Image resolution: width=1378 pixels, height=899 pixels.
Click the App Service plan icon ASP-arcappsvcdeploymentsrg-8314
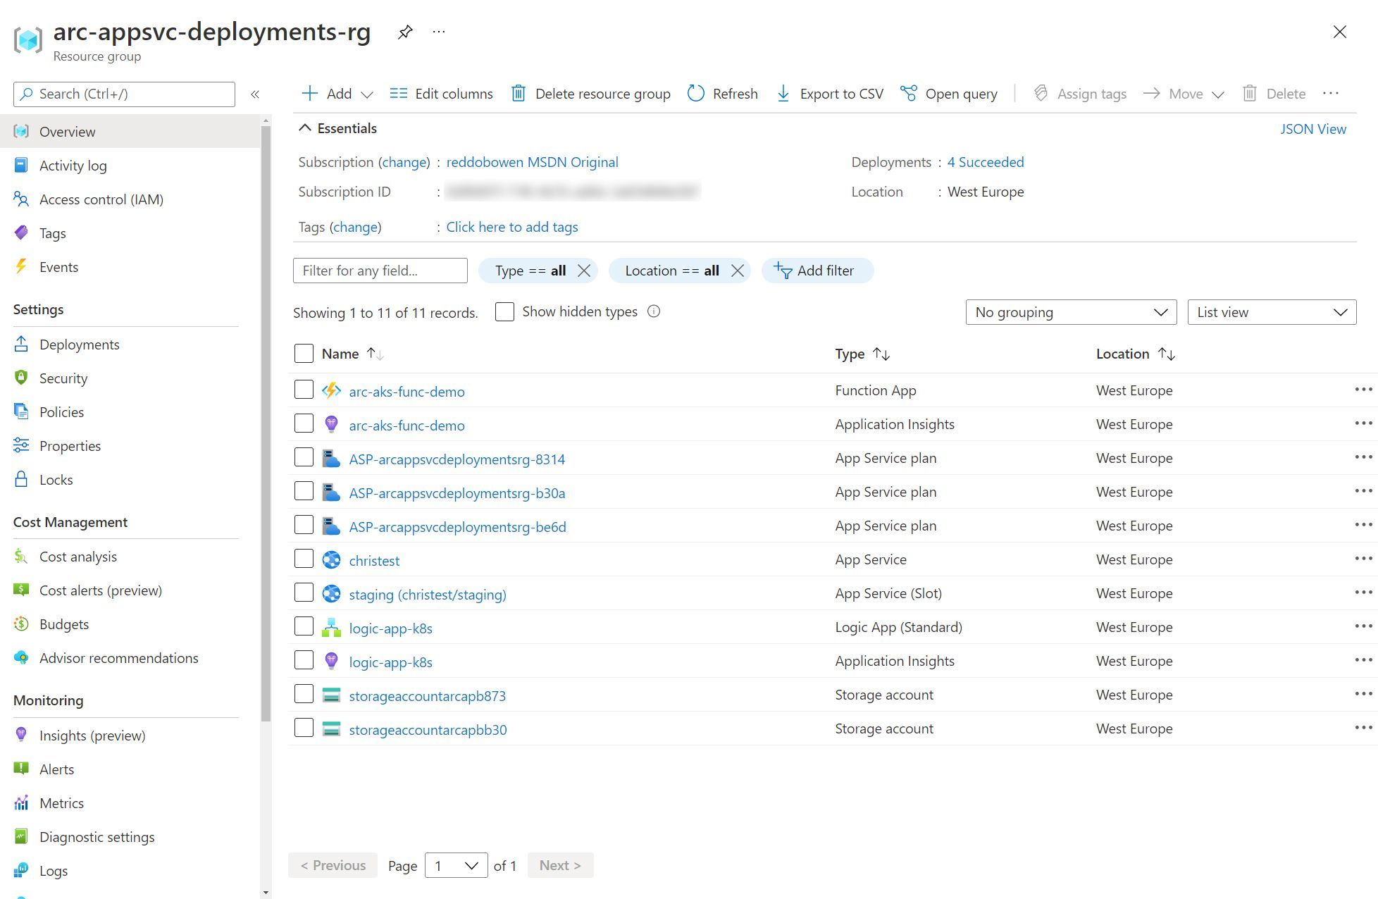point(333,458)
